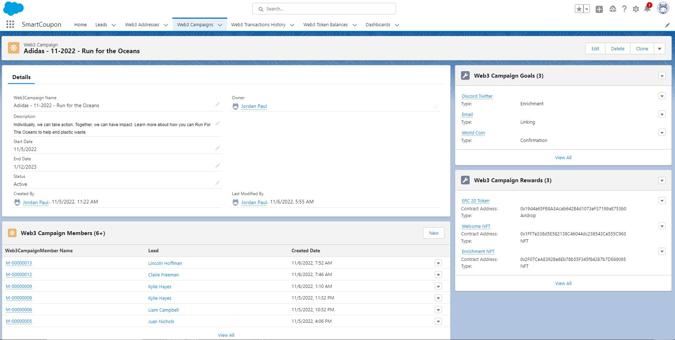The image size is (675, 340).
Task: View All Web3 Campaign Goals
Action: click(563, 157)
